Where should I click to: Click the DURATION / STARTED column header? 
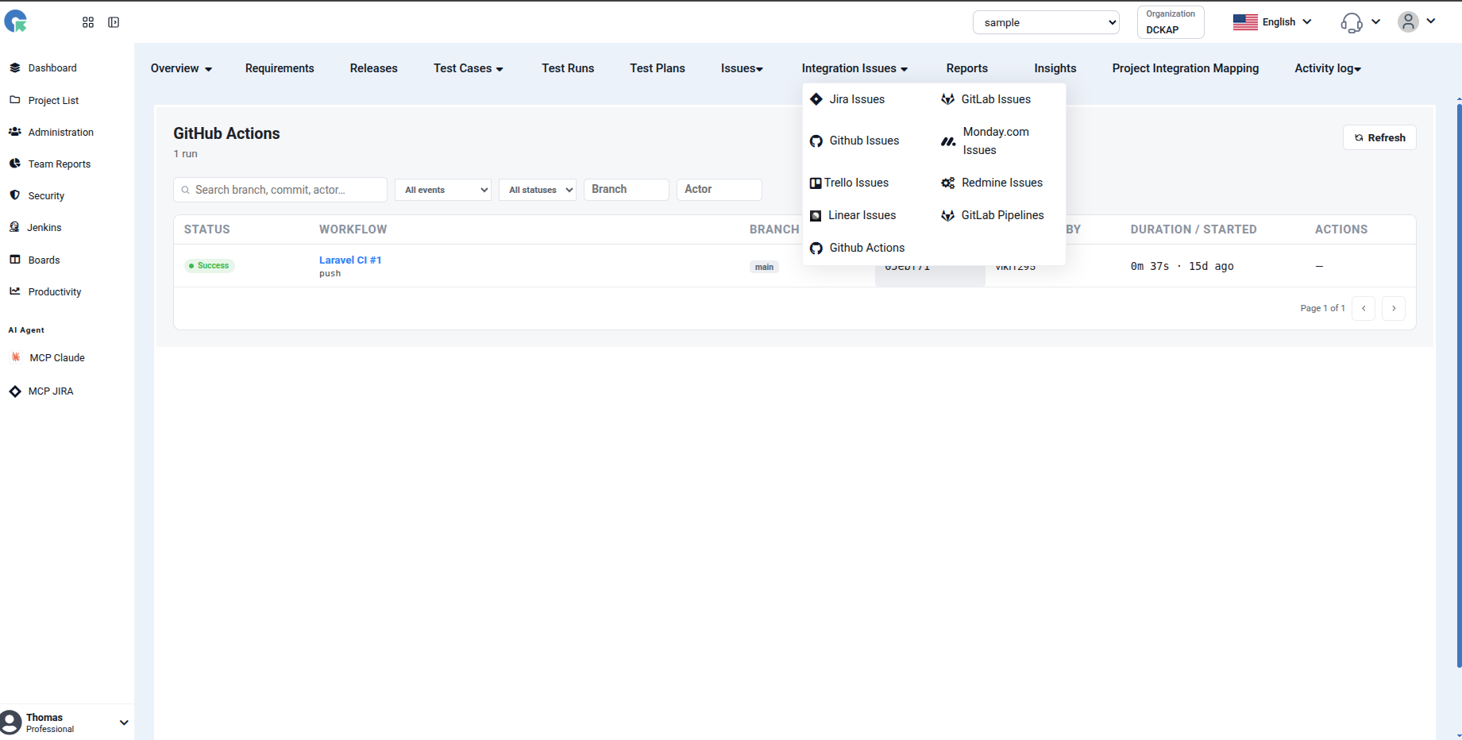pos(1194,229)
